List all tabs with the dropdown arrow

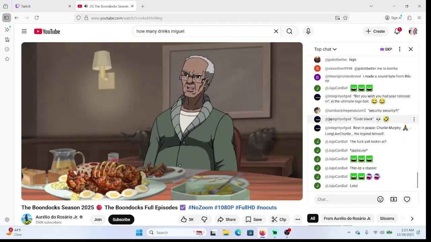coord(371,6)
